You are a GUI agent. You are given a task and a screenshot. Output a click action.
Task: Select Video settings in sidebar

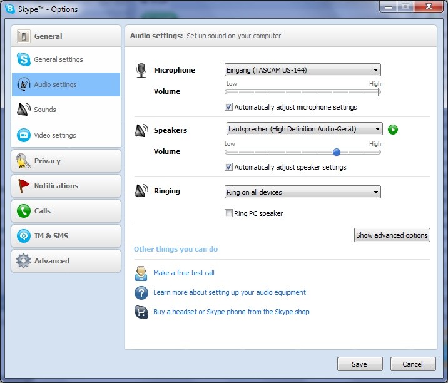click(66, 135)
